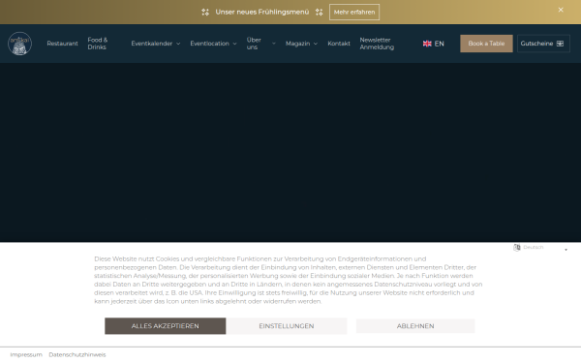Click the gift icon on Gutscheine
Viewport: 581px width, 363px height.
[x=560, y=44]
